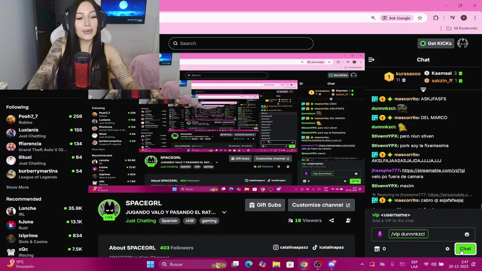The image size is (482, 271).
Task: Open liituxi channel in Following
Action: [x=44, y=160]
